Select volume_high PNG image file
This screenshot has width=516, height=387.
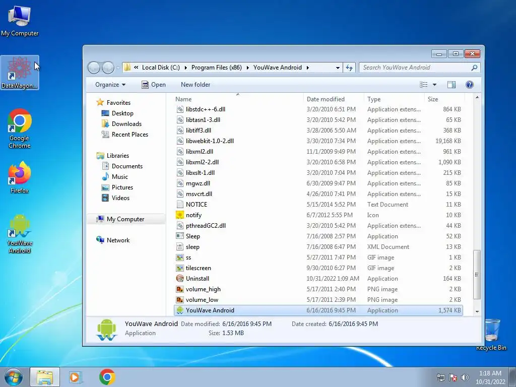(x=318, y=289)
